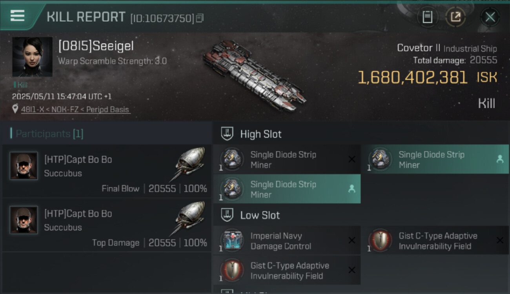Image resolution: width=510 pixels, height=294 pixels.
Task: Click the Covetor II ship image
Action: pos(254,76)
